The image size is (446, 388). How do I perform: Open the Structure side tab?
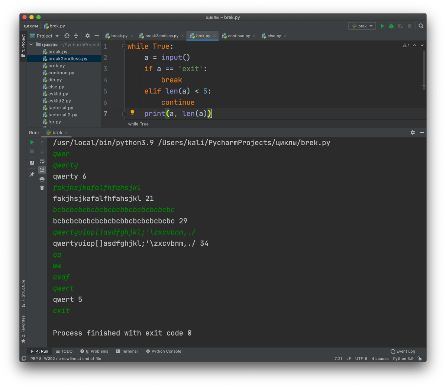23,294
